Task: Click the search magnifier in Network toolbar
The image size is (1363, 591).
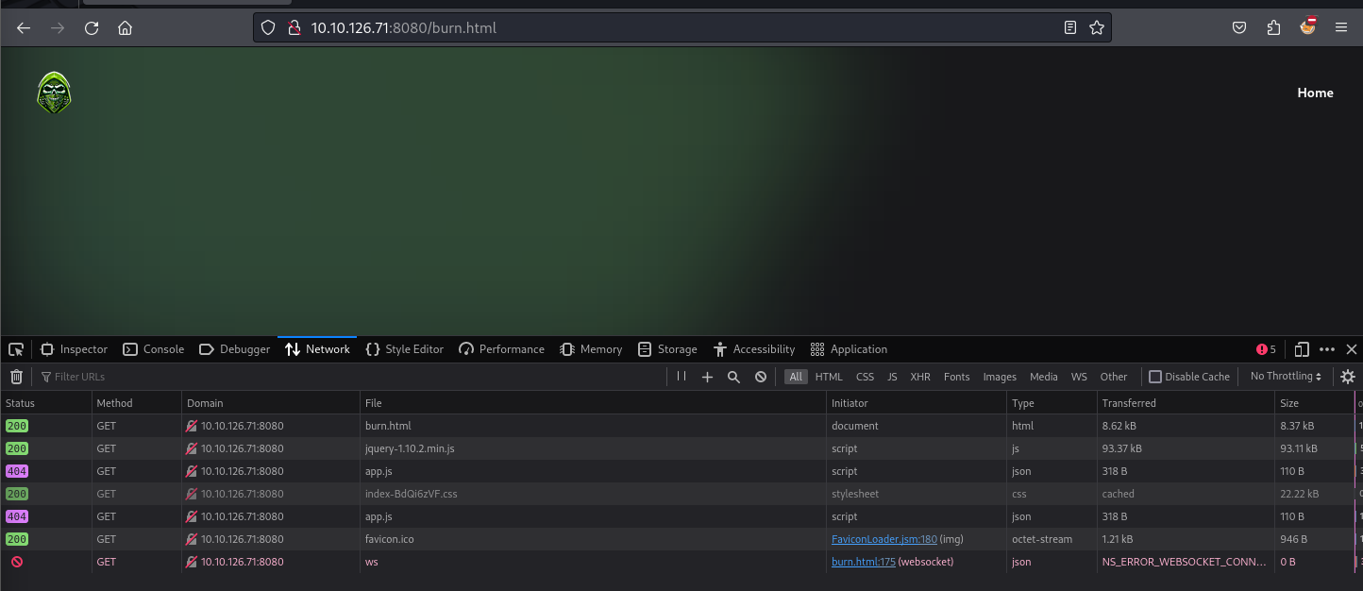Action: point(733,377)
